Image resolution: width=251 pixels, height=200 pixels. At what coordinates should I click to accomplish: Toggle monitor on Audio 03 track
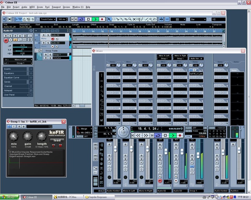pos(57,47)
